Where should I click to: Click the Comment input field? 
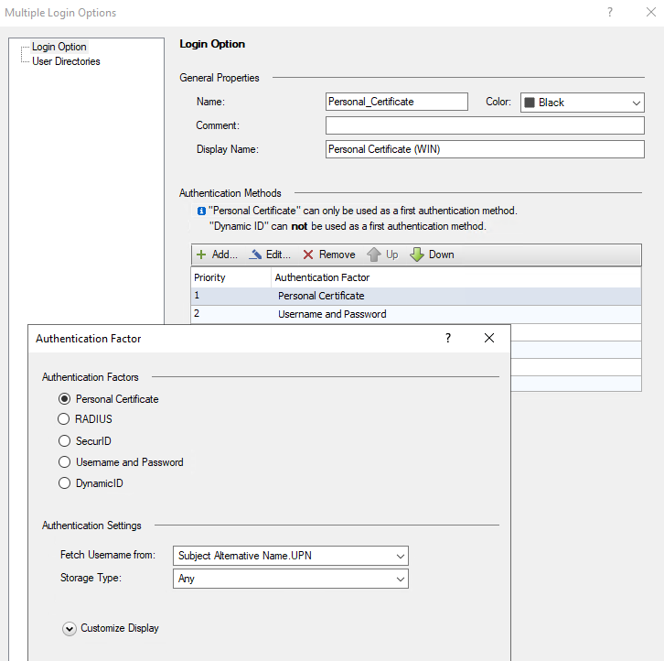click(x=485, y=125)
